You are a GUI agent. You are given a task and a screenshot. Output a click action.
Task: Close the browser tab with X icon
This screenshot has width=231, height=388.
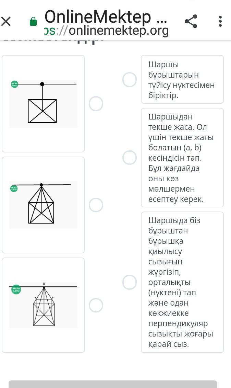point(6,22)
